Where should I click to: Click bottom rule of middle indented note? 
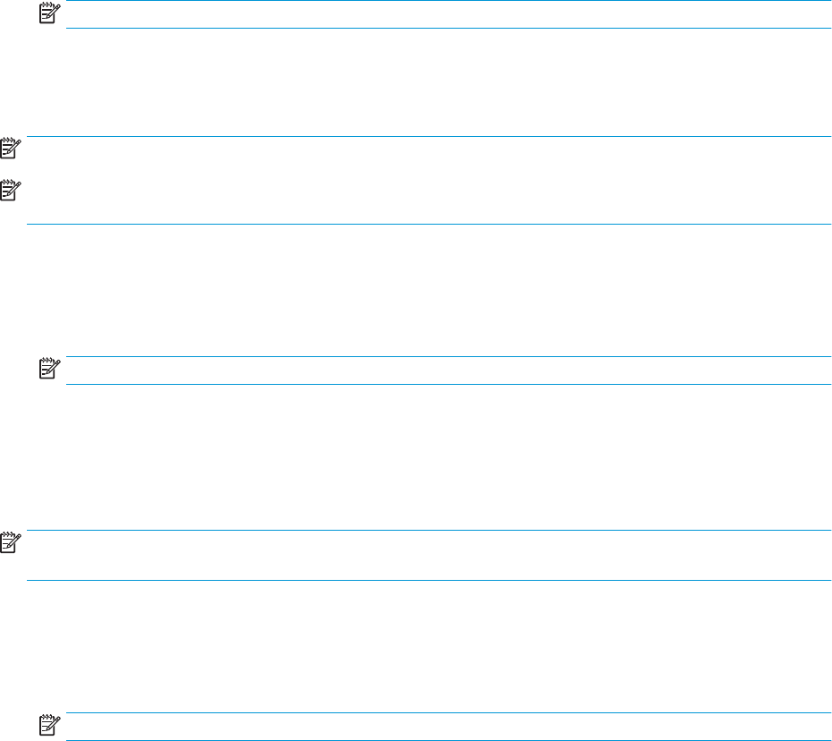pyautogui.click(x=448, y=384)
